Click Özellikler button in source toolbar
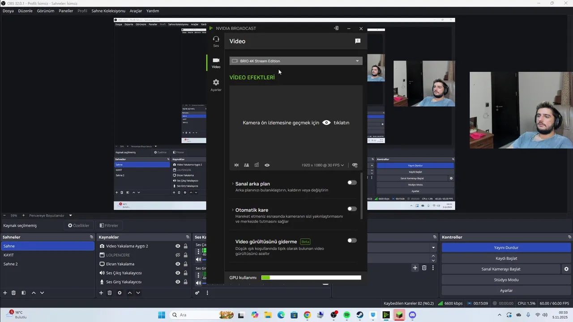 pos(78,225)
